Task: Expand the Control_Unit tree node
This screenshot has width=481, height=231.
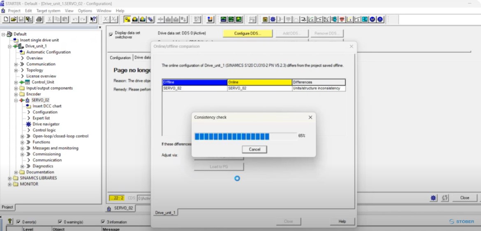Action: 16,82
